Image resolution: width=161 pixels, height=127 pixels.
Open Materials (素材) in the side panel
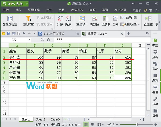click(155, 66)
